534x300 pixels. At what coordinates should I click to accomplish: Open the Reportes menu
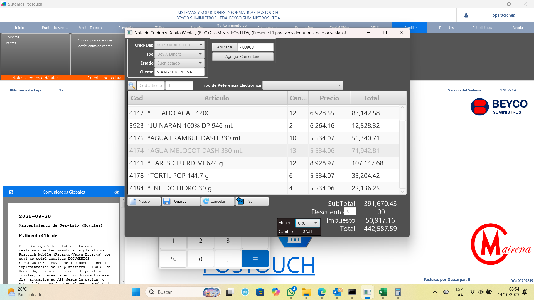(x=446, y=28)
